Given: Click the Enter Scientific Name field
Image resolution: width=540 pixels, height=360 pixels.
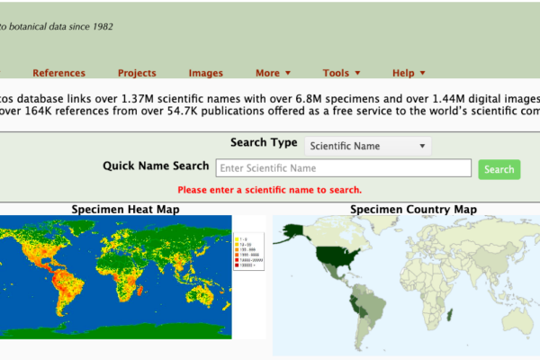Looking at the screenshot, I should [x=344, y=168].
